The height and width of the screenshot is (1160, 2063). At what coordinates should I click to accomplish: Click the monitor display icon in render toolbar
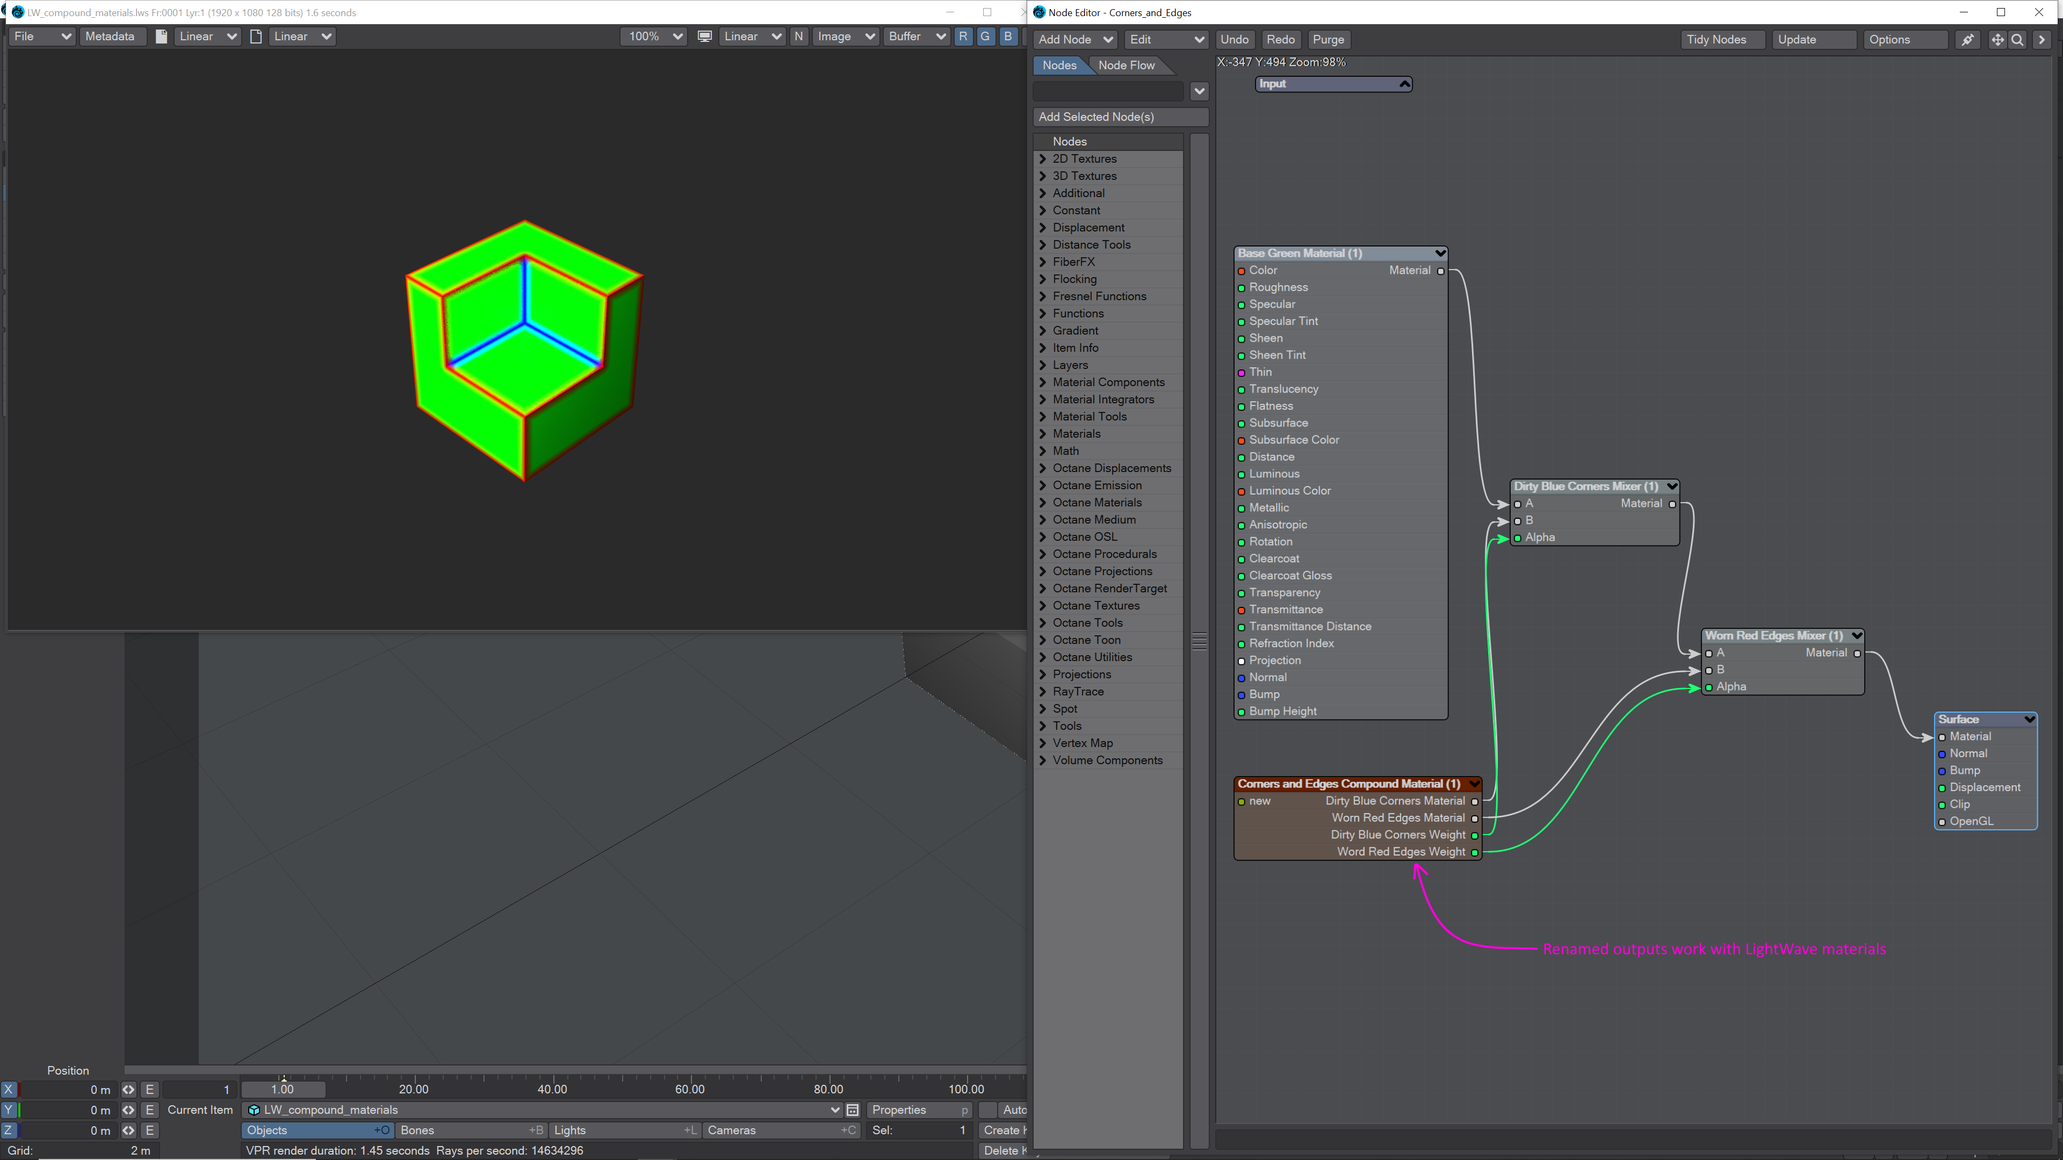[704, 36]
